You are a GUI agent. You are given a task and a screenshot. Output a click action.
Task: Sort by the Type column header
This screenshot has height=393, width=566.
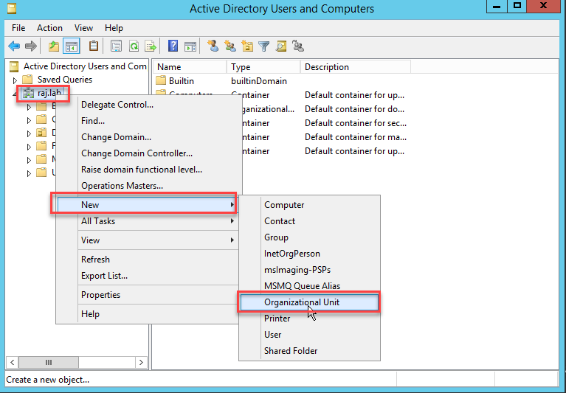pyautogui.click(x=263, y=67)
